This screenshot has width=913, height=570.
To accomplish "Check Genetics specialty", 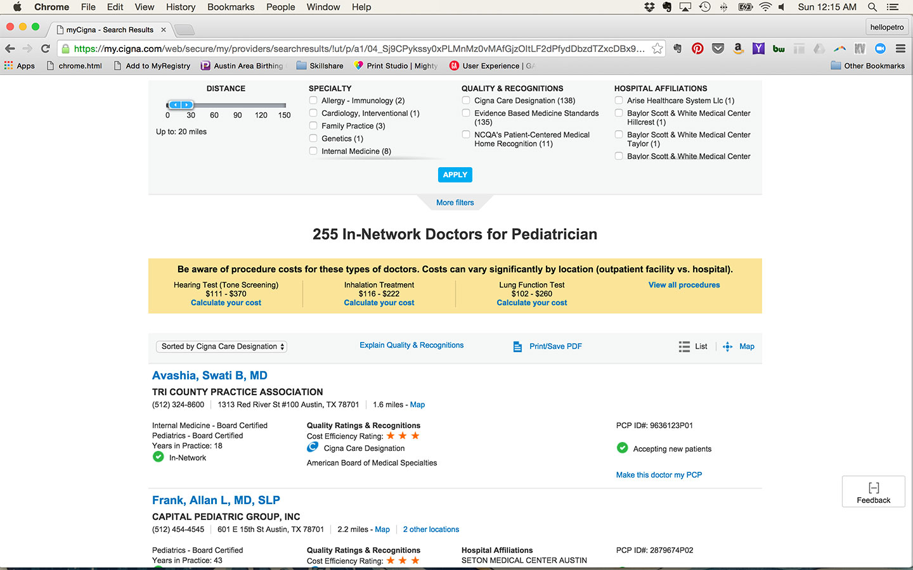I will [313, 138].
